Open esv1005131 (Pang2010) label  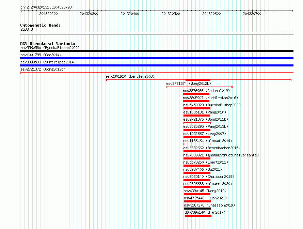click(x=205, y=112)
